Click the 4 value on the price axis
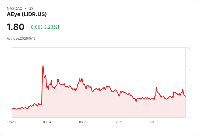The height and width of the screenshot is (136, 198). 189,71
